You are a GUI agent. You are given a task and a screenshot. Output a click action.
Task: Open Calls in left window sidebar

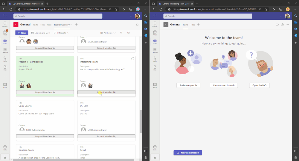[5, 59]
